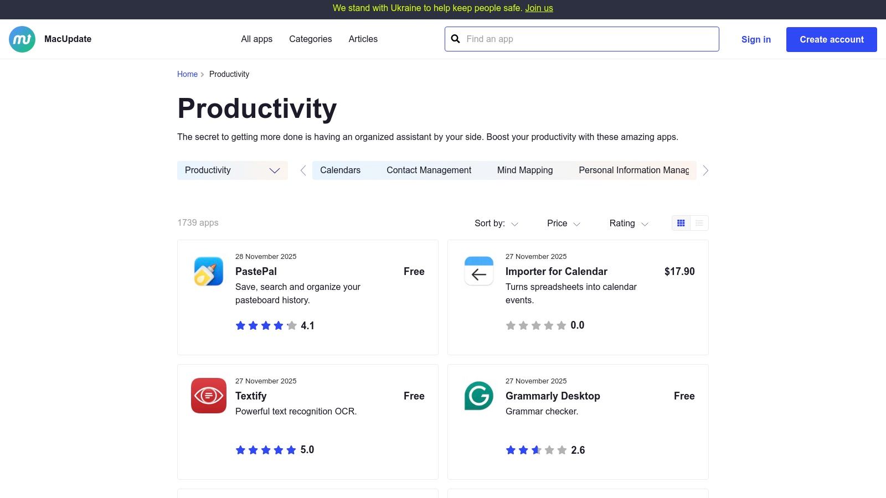Open All apps in the navigation
Viewport: 886px width, 498px height.
(257, 39)
